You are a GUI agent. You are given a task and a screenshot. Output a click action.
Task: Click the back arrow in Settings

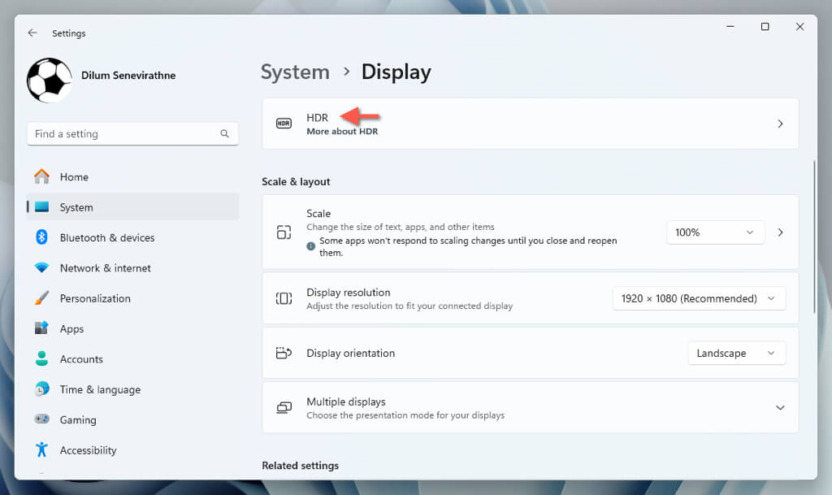[32, 33]
